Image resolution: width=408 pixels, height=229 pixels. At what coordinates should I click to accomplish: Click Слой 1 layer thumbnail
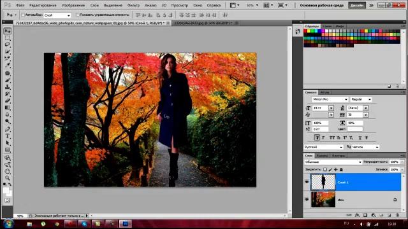(323, 183)
